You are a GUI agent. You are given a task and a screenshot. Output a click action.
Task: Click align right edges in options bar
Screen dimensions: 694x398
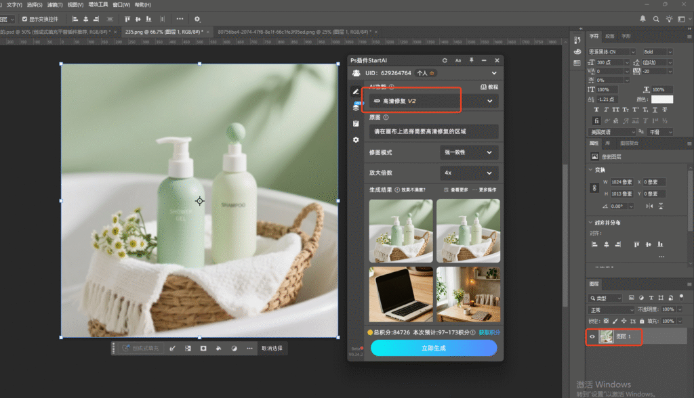click(96, 19)
